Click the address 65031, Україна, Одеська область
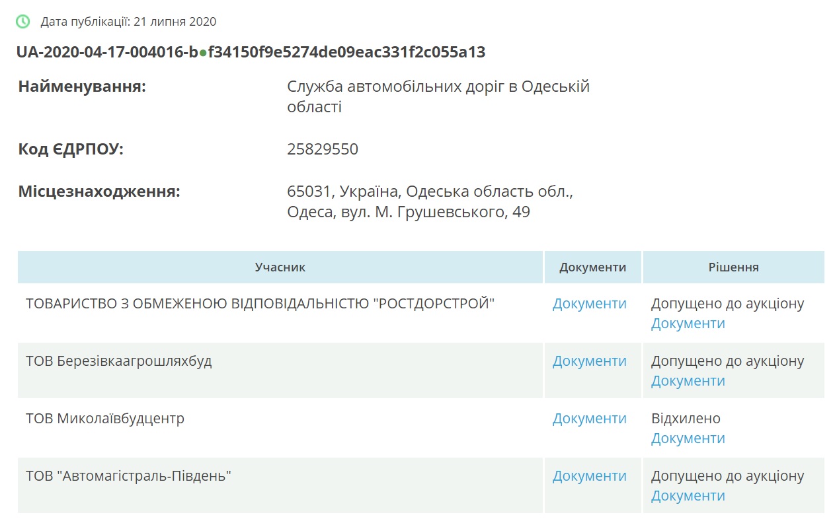 (x=430, y=202)
